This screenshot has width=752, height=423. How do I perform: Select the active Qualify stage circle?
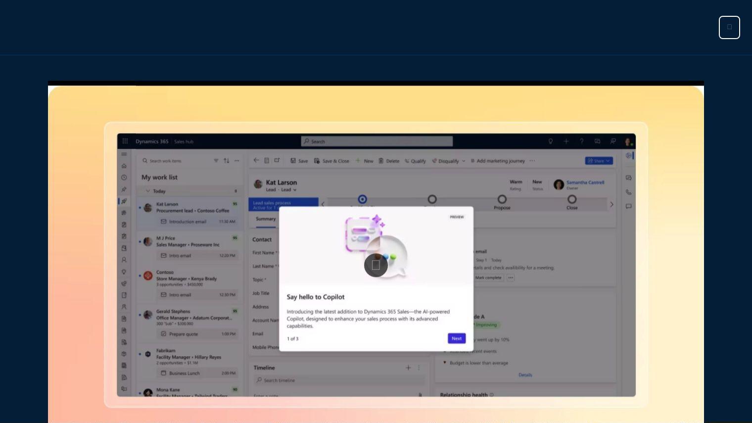click(x=363, y=199)
